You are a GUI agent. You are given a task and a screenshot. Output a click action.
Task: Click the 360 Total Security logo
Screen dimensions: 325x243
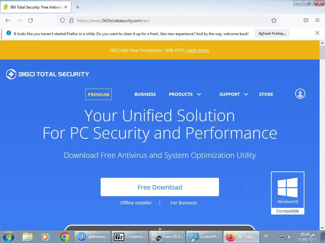pos(48,74)
